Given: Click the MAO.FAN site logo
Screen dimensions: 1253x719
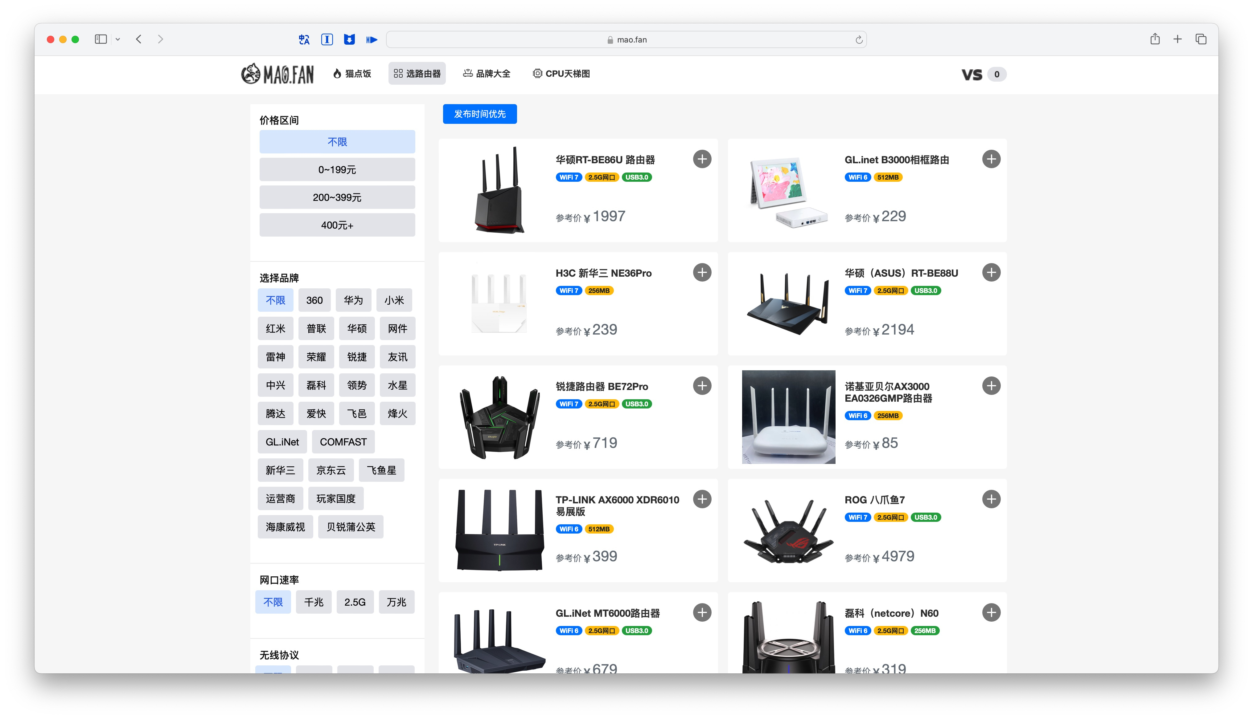Looking at the screenshot, I should [277, 74].
